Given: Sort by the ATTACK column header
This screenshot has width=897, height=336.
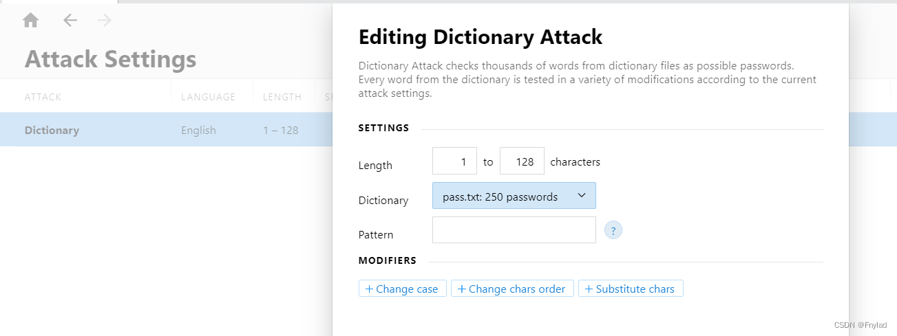Looking at the screenshot, I should 43,97.
